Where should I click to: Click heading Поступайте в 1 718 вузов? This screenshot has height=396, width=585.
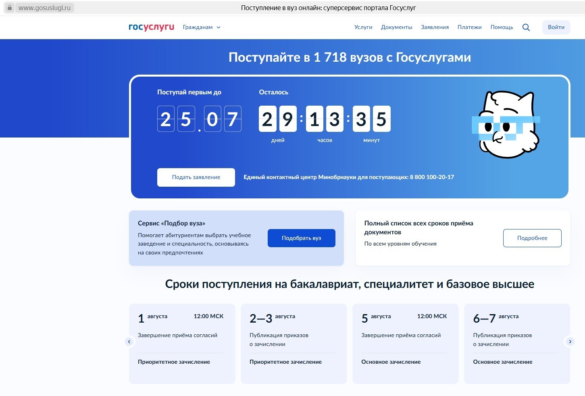pos(350,57)
